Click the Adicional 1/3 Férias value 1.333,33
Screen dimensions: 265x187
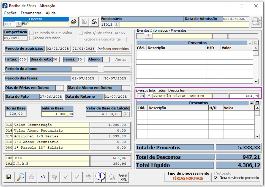click(x=110, y=136)
